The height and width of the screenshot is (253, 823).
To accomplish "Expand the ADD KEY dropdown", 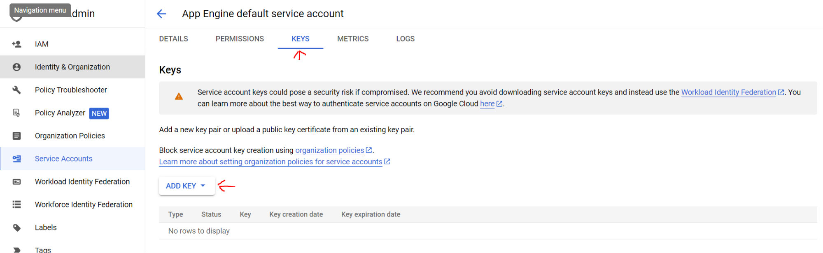I will click(187, 186).
